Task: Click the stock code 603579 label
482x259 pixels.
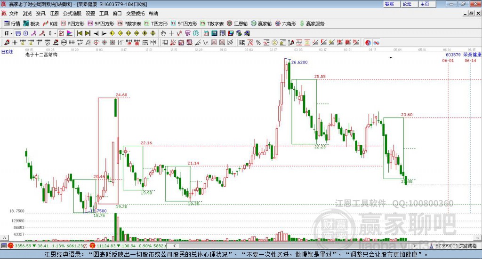Action: point(453,55)
